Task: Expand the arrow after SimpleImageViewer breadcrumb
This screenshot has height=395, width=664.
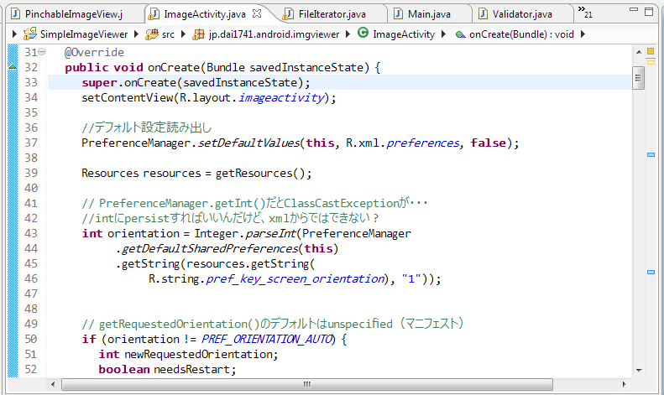Action: [x=136, y=34]
